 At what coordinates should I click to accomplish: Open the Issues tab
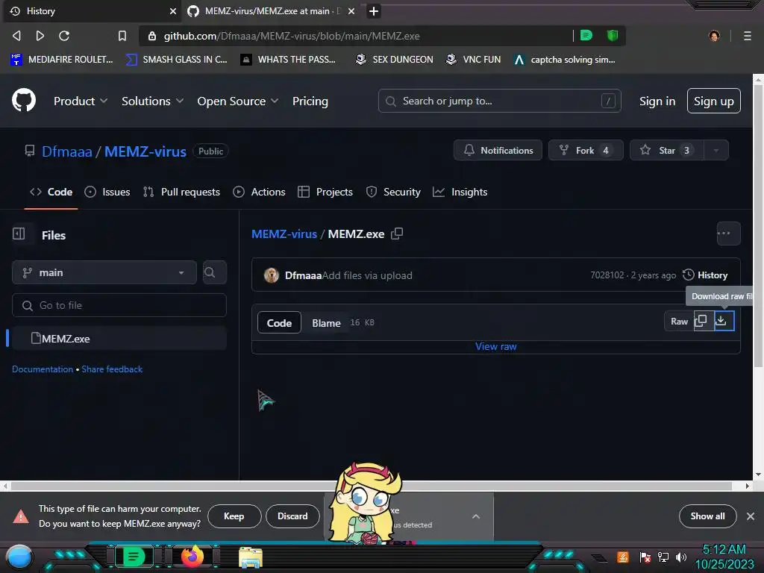[x=107, y=192]
